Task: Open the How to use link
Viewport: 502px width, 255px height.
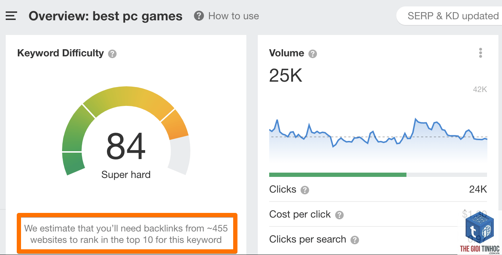Action: click(234, 16)
